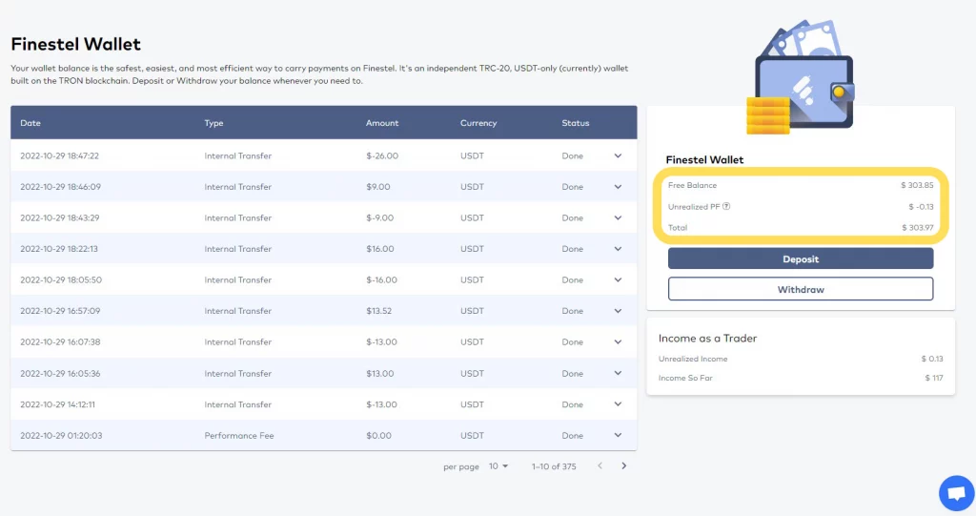Expand the 18:22:13 transaction details
This screenshot has height=516, width=976.
(x=618, y=249)
